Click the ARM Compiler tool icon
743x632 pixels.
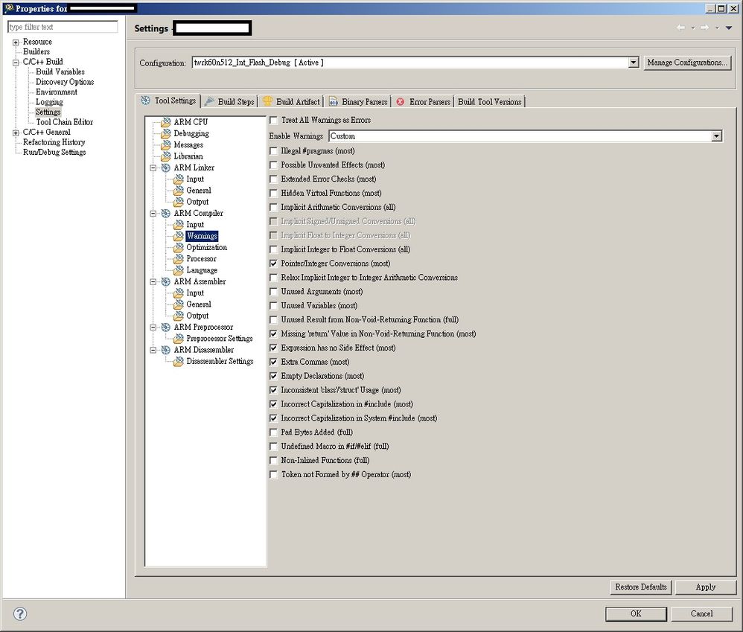tap(166, 213)
